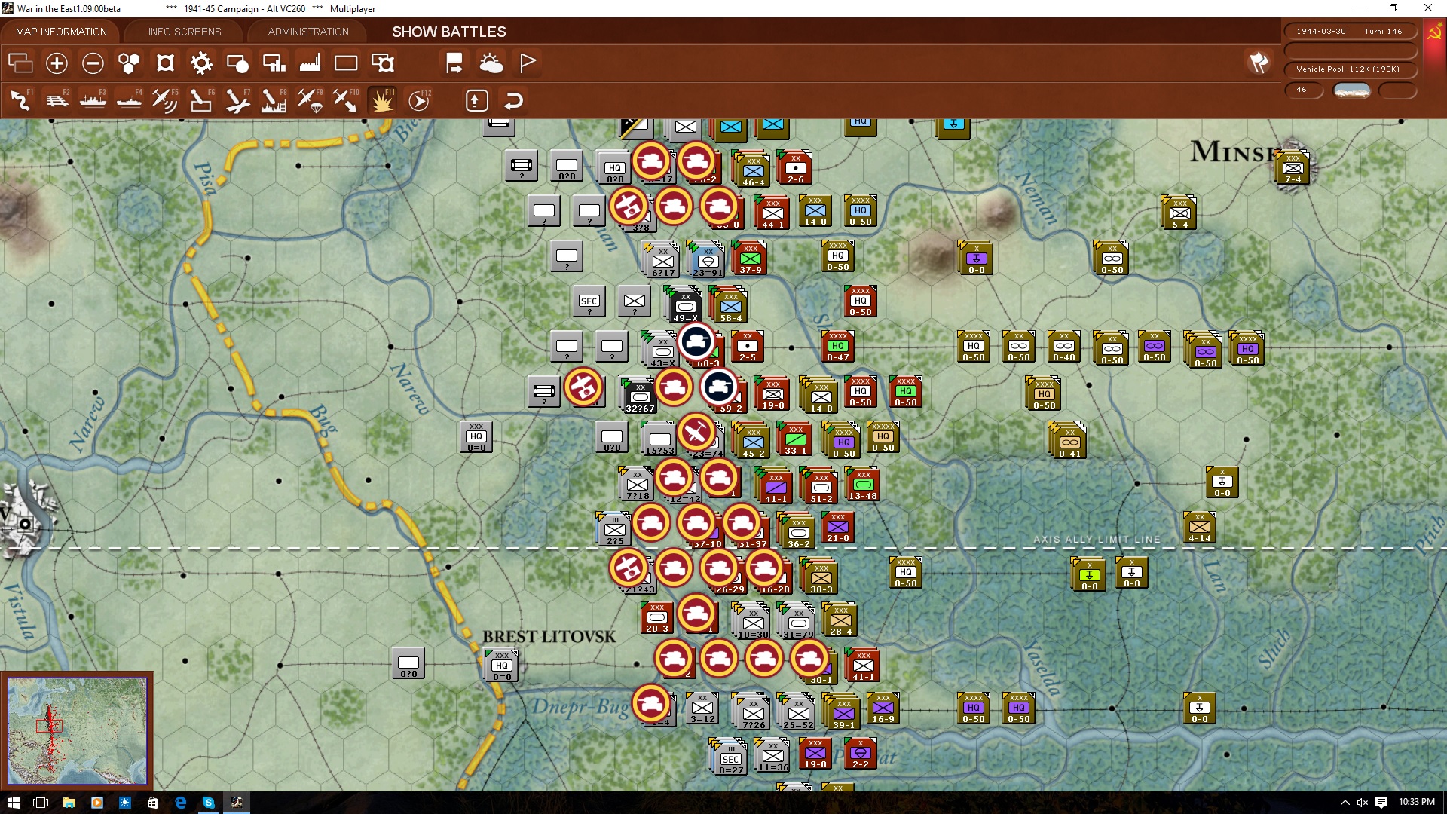The image size is (1447, 814).
Task: Select Air transport mode (F9) icon
Action: [310, 100]
